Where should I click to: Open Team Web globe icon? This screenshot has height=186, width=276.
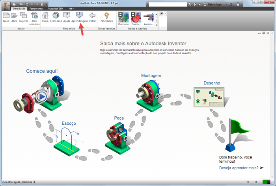(x=56, y=17)
